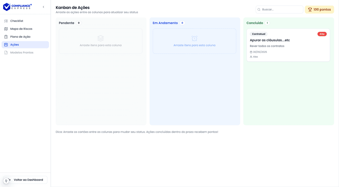Click the magnifying glass search icon

pyautogui.click(x=259, y=10)
